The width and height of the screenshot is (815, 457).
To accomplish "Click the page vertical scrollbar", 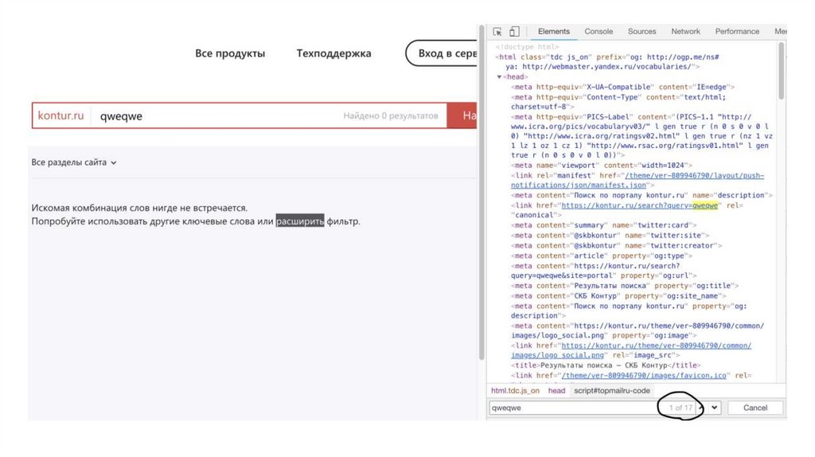I will coord(482,193).
